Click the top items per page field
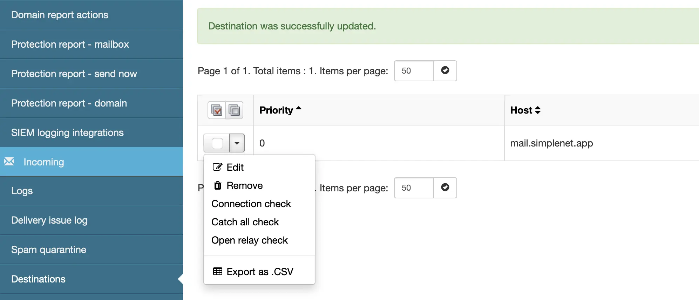Viewport: 699px width, 300px height. coord(414,71)
